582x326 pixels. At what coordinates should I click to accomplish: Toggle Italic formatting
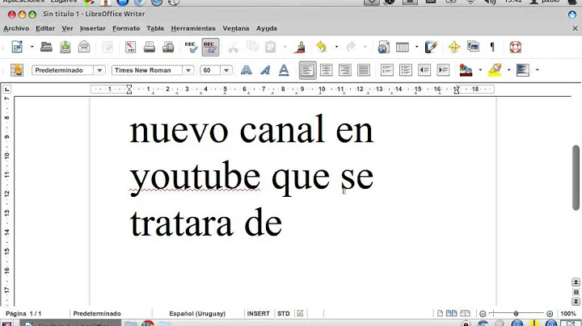point(265,70)
